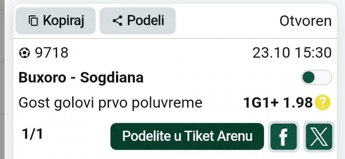
Task: Share the ticket via the Facebook icon
Action: point(284,136)
